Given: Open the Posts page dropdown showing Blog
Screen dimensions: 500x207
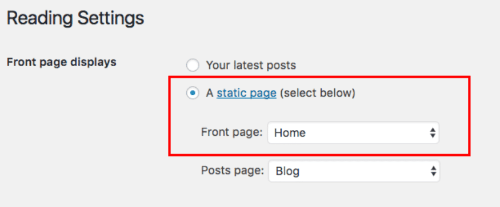Looking at the screenshot, I should (x=354, y=171).
